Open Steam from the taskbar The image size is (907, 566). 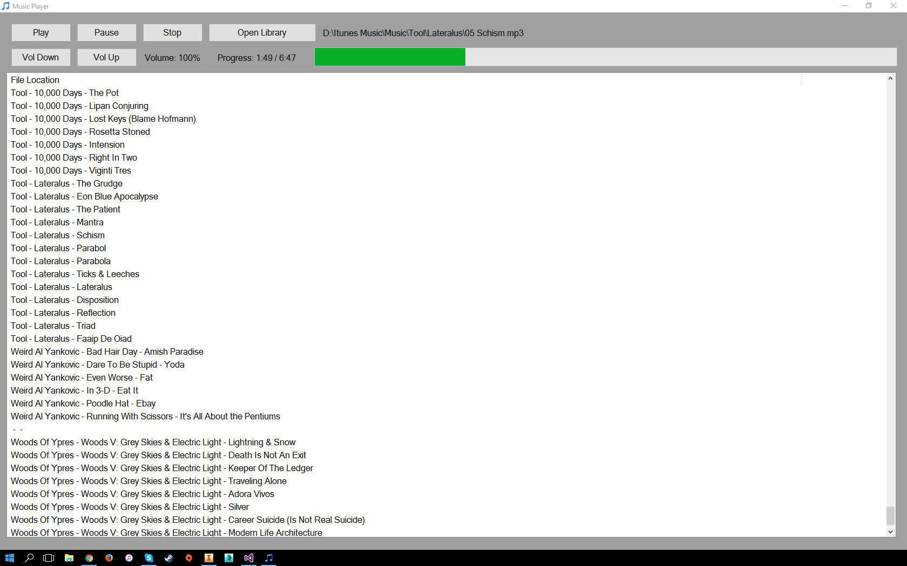[169, 558]
